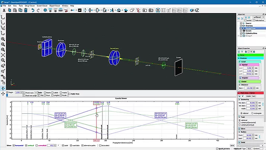Enable the Fixed z axis checkbox
266x150 pixels.
click(24, 92)
